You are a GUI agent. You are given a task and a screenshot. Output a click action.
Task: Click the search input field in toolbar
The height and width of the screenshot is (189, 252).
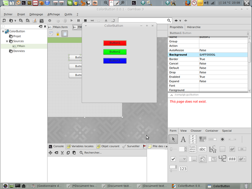pos(142,21)
